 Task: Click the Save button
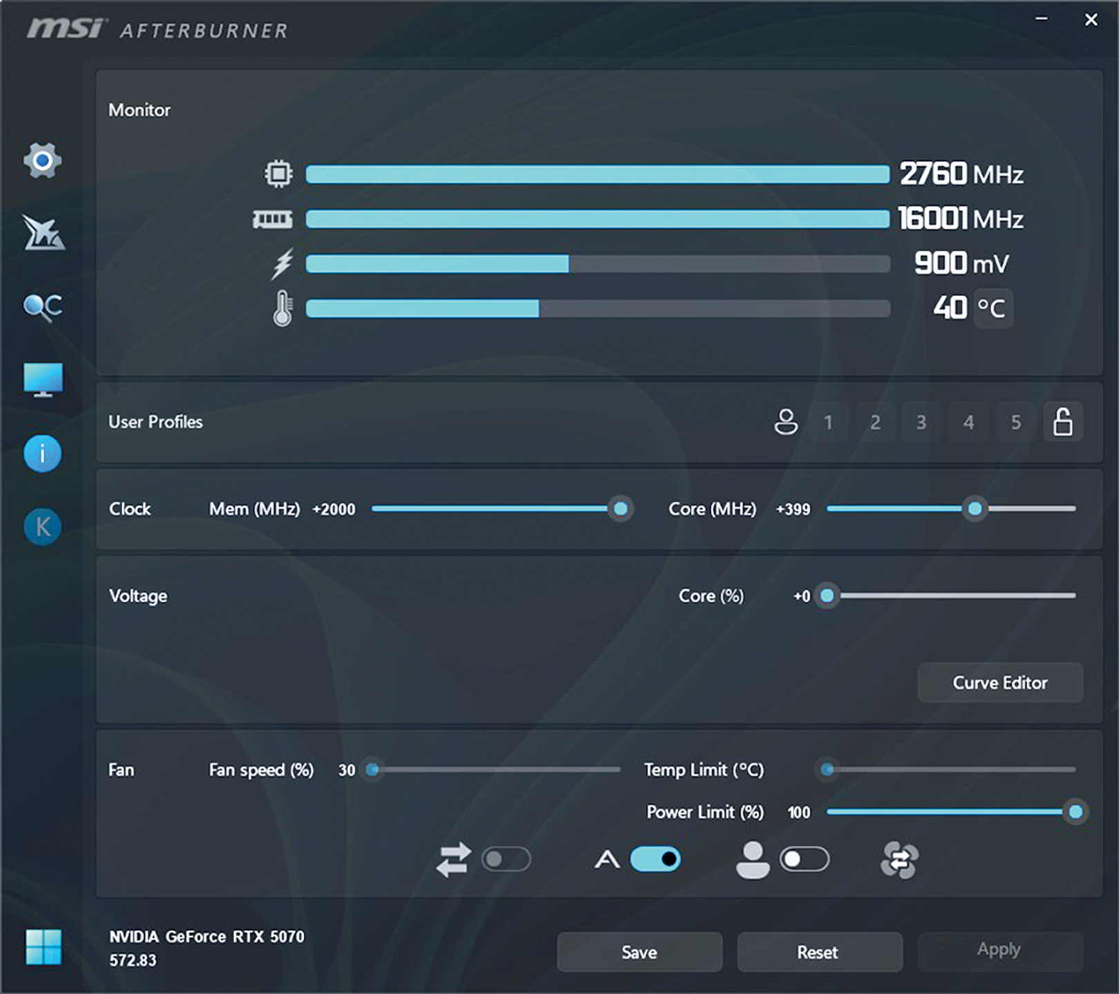[x=639, y=952]
